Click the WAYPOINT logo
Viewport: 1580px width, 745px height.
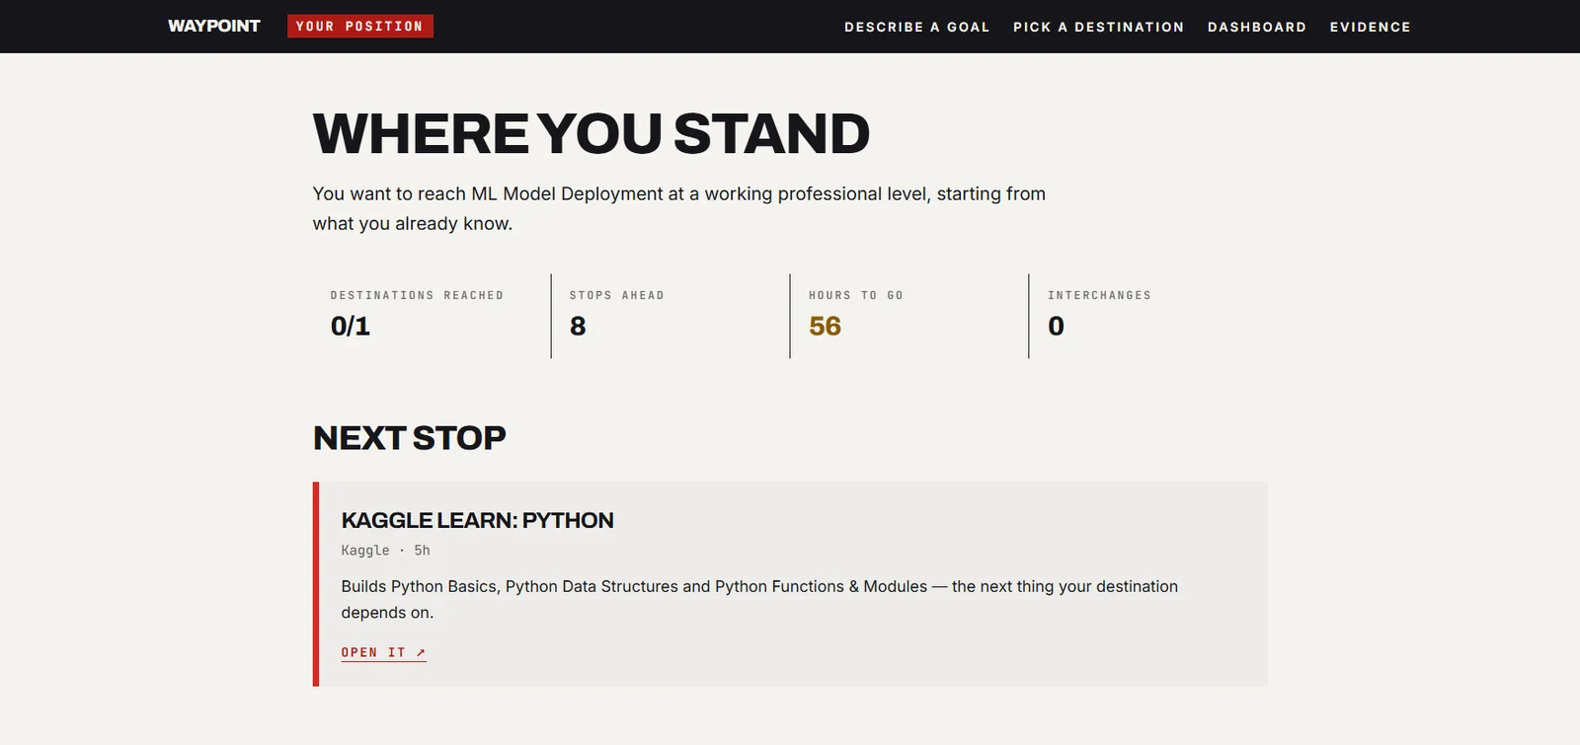coord(213,26)
